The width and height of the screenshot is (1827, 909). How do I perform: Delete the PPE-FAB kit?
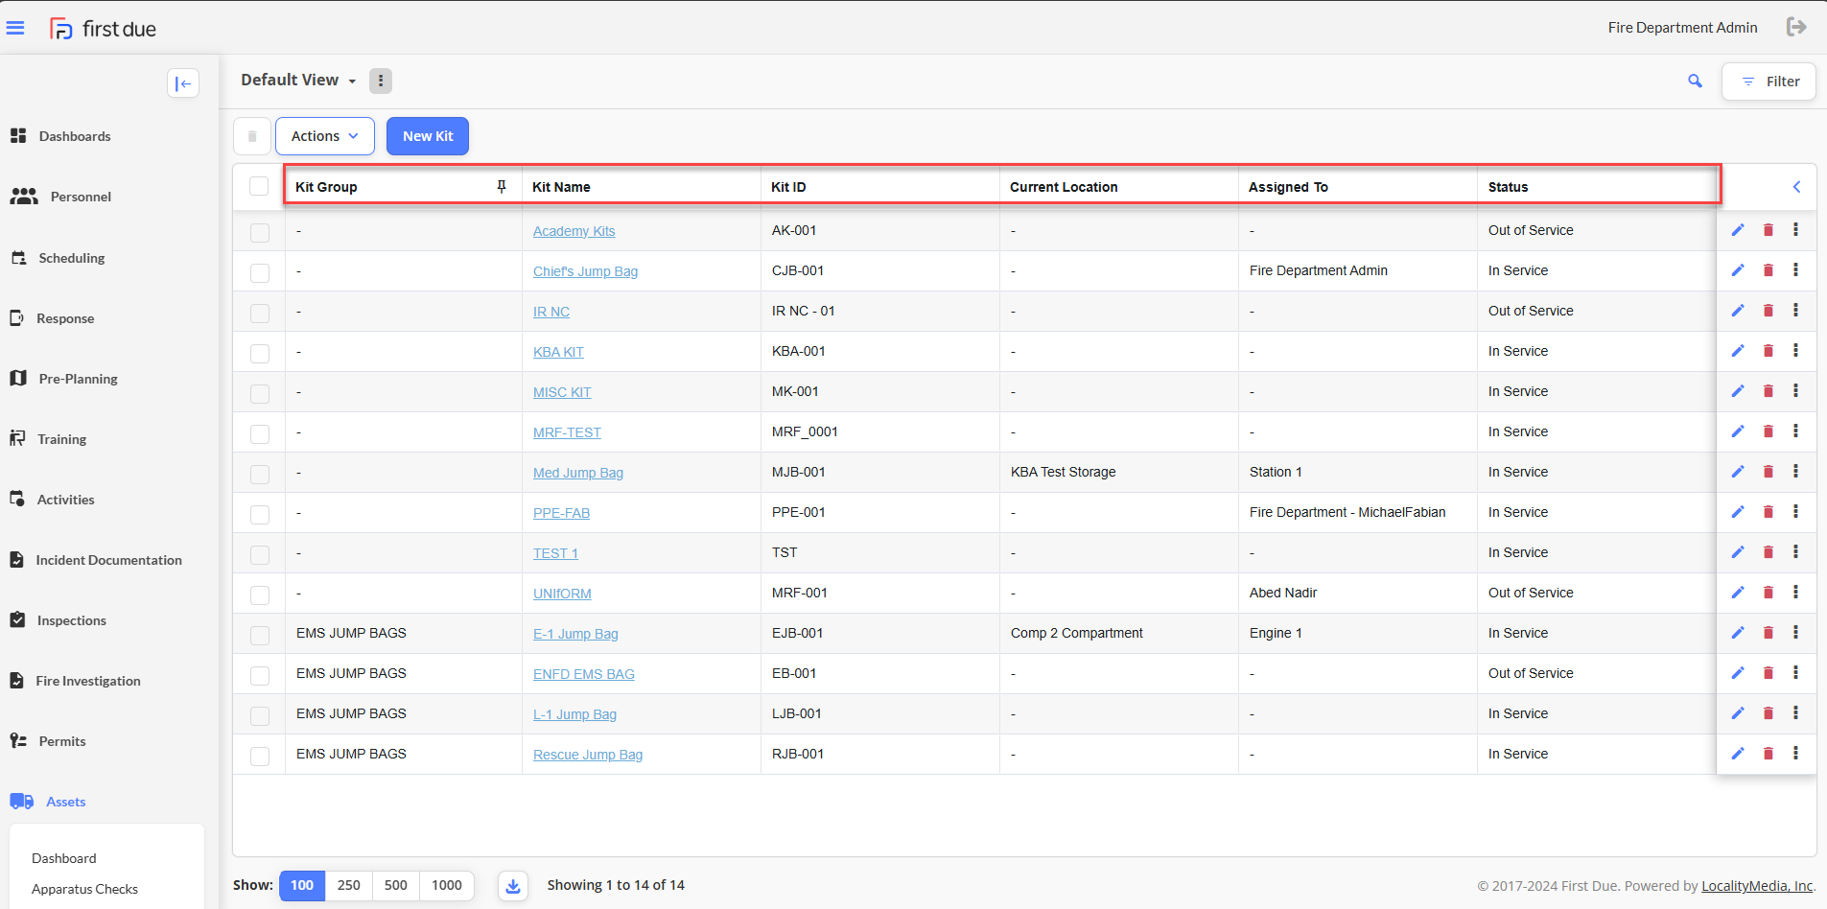click(x=1768, y=512)
